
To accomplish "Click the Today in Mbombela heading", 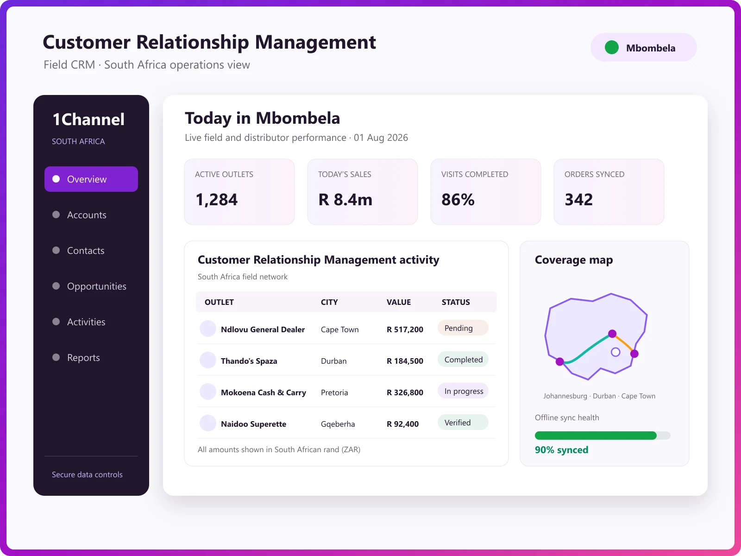I will point(262,118).
